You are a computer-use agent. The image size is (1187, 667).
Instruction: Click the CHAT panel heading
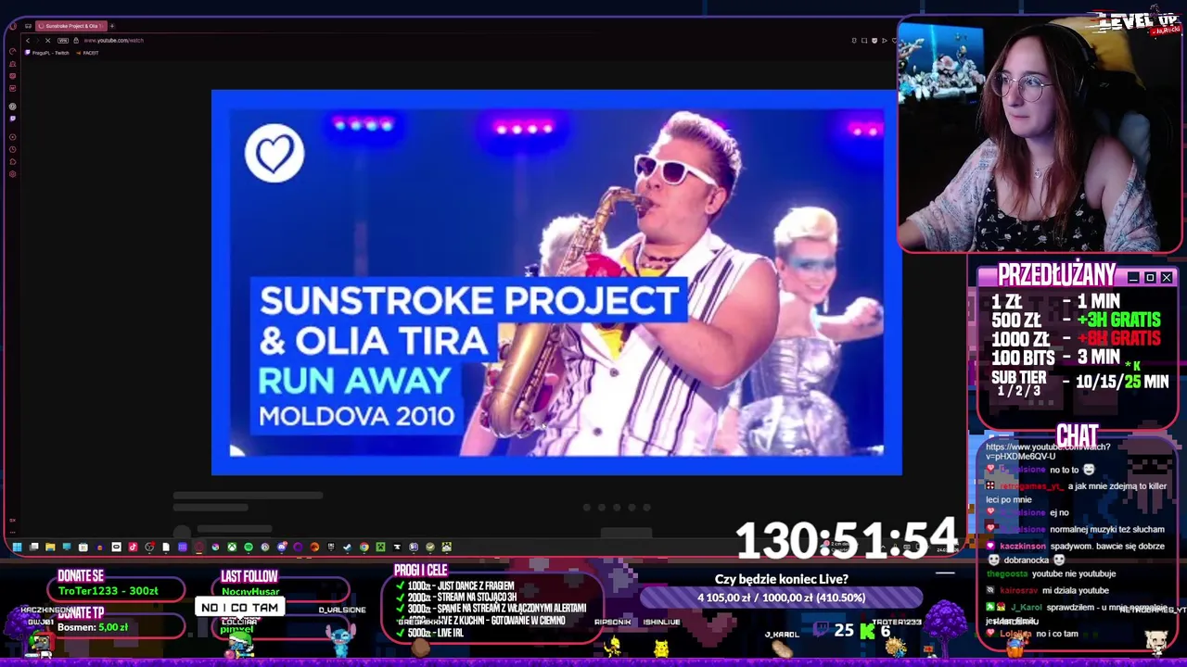[x=1077, y=435]
